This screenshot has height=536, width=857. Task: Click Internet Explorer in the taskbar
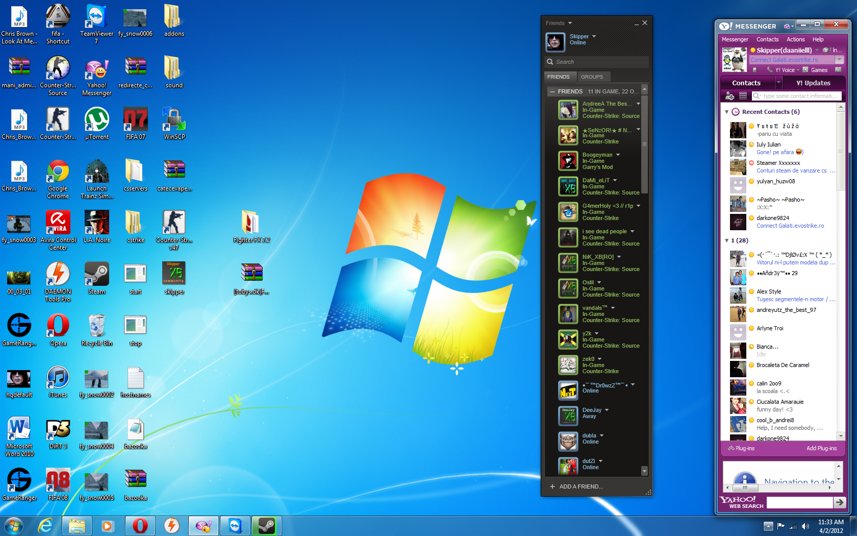pos(45,526)
